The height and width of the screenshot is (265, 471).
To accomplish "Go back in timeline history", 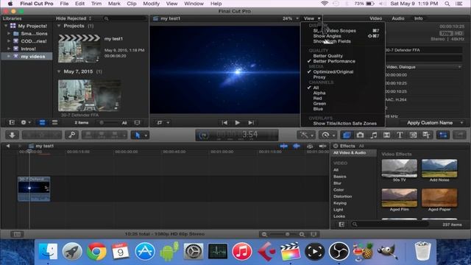I will click(x=8, y=146).
